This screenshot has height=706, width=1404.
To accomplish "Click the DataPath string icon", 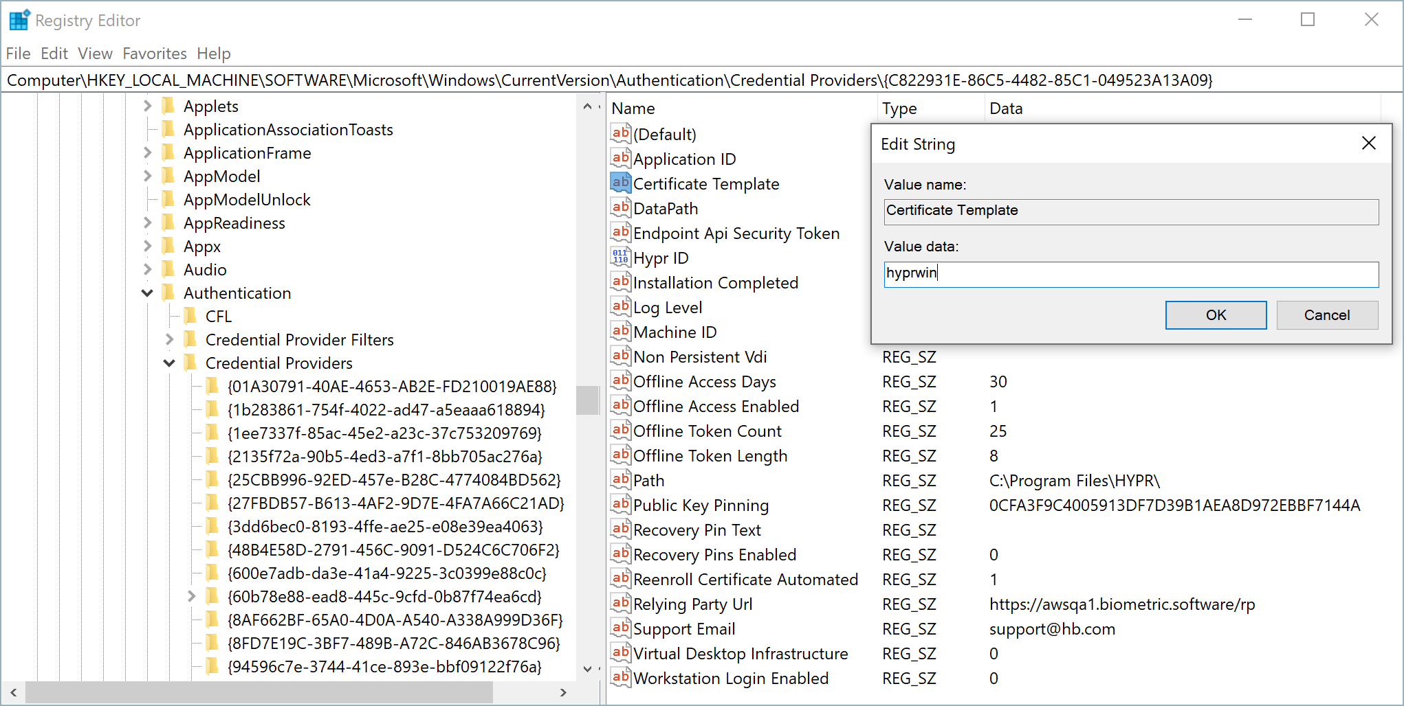I will point(620,207).
